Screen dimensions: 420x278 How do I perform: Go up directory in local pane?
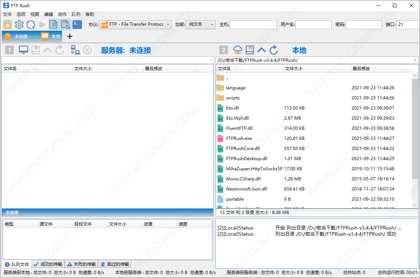[261, 50]
